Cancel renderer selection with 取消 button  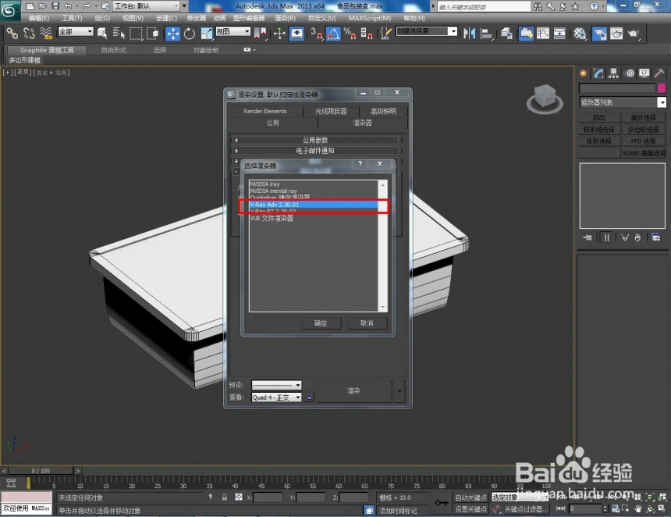367,323
